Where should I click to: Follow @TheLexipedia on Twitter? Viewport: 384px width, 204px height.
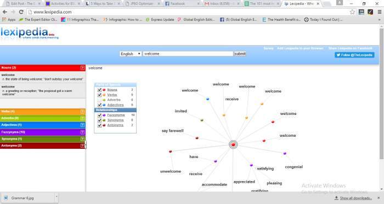pos(354,55)
